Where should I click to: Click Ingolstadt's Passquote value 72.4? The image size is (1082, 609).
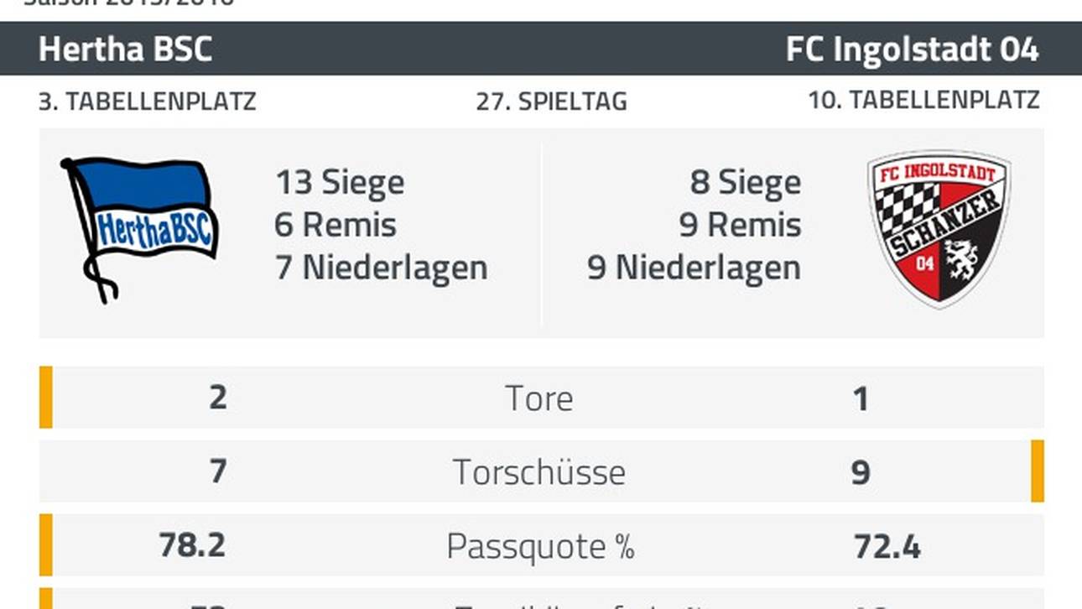tap(887, 547)
